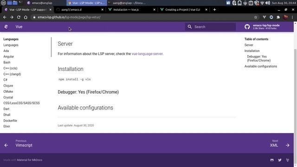
Task: Switch to the aang@anglap terminal taskbar window
Action: (127, 3)
